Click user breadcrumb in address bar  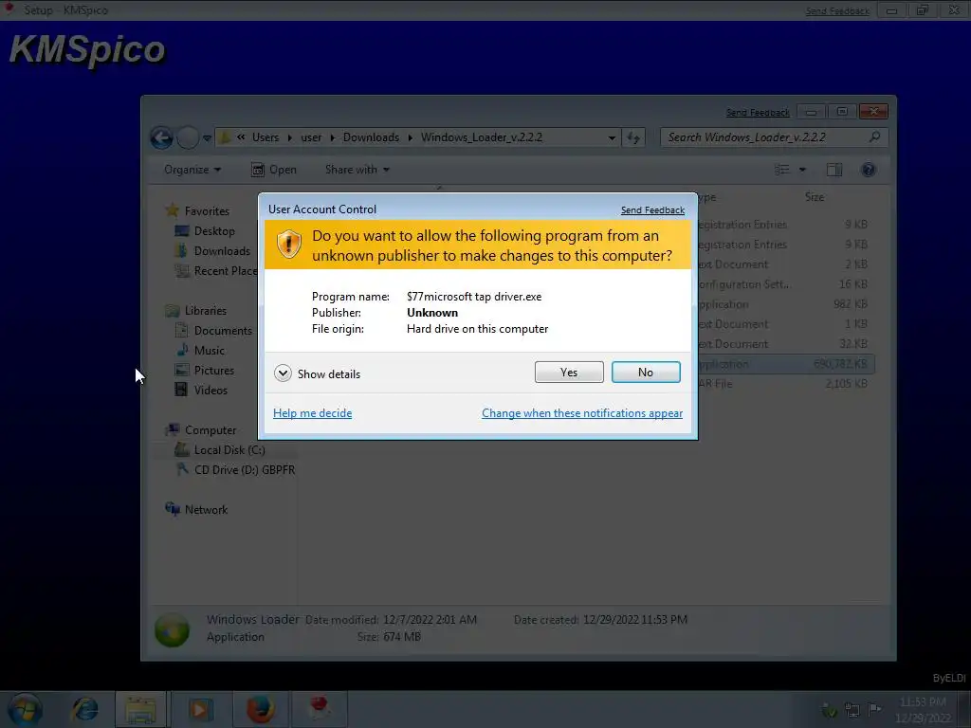[x=311, y=137]
